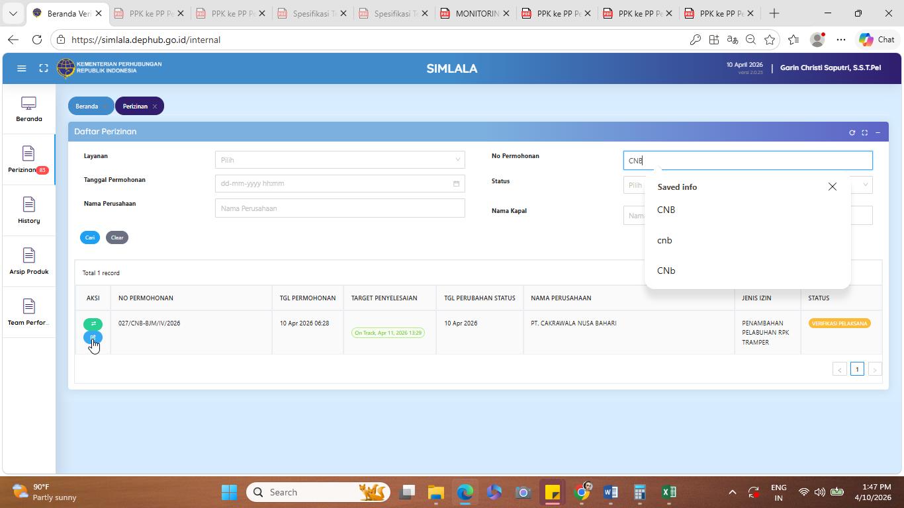Open Copilot Chat in the browser toolbar
904x508 pixels.
pyautogui.click(x=877, y=40)
